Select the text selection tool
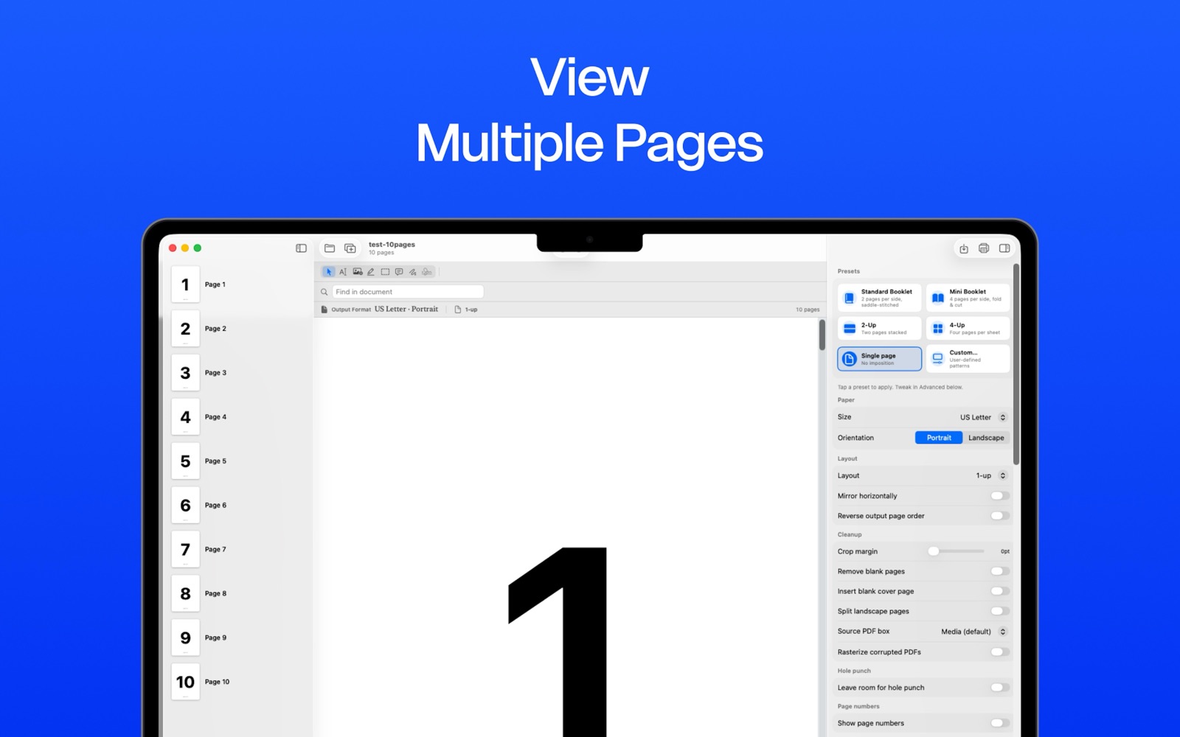Image resolution: width=1180 pixels, height=737 pixels. [343, 272]
